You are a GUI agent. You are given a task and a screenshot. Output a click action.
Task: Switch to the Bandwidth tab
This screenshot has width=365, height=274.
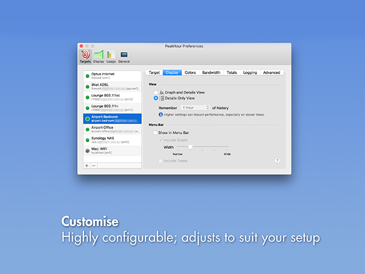(x=211, y=72)
